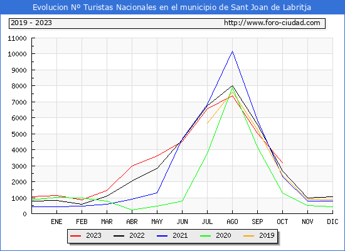The height and width of the screenshot is (251, 345).
Task: Click the 10000 y-axis value
Action: pos(17,54)
